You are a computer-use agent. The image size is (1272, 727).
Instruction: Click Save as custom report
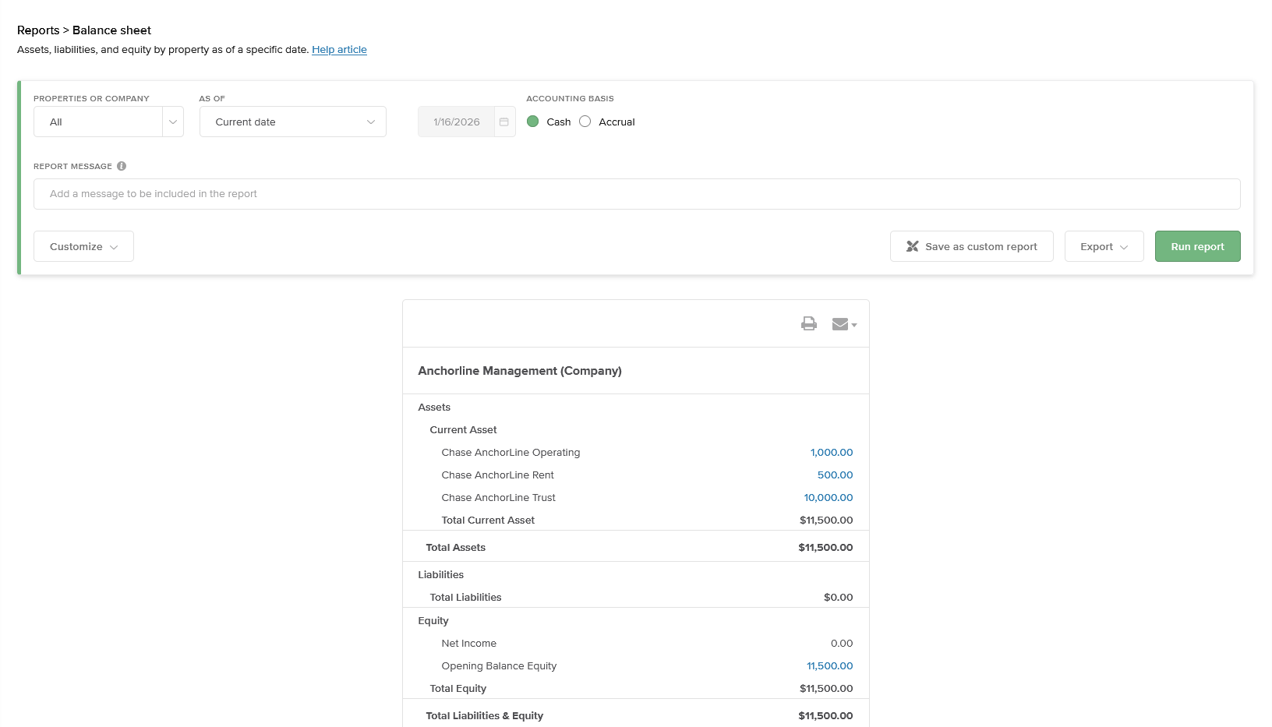tap(971, 246)
